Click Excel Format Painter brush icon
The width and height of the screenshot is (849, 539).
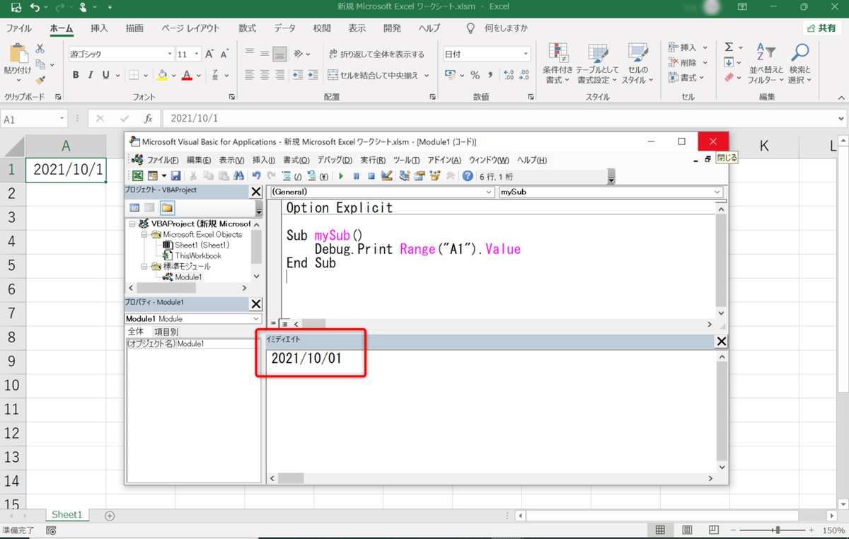coord(40,81)
